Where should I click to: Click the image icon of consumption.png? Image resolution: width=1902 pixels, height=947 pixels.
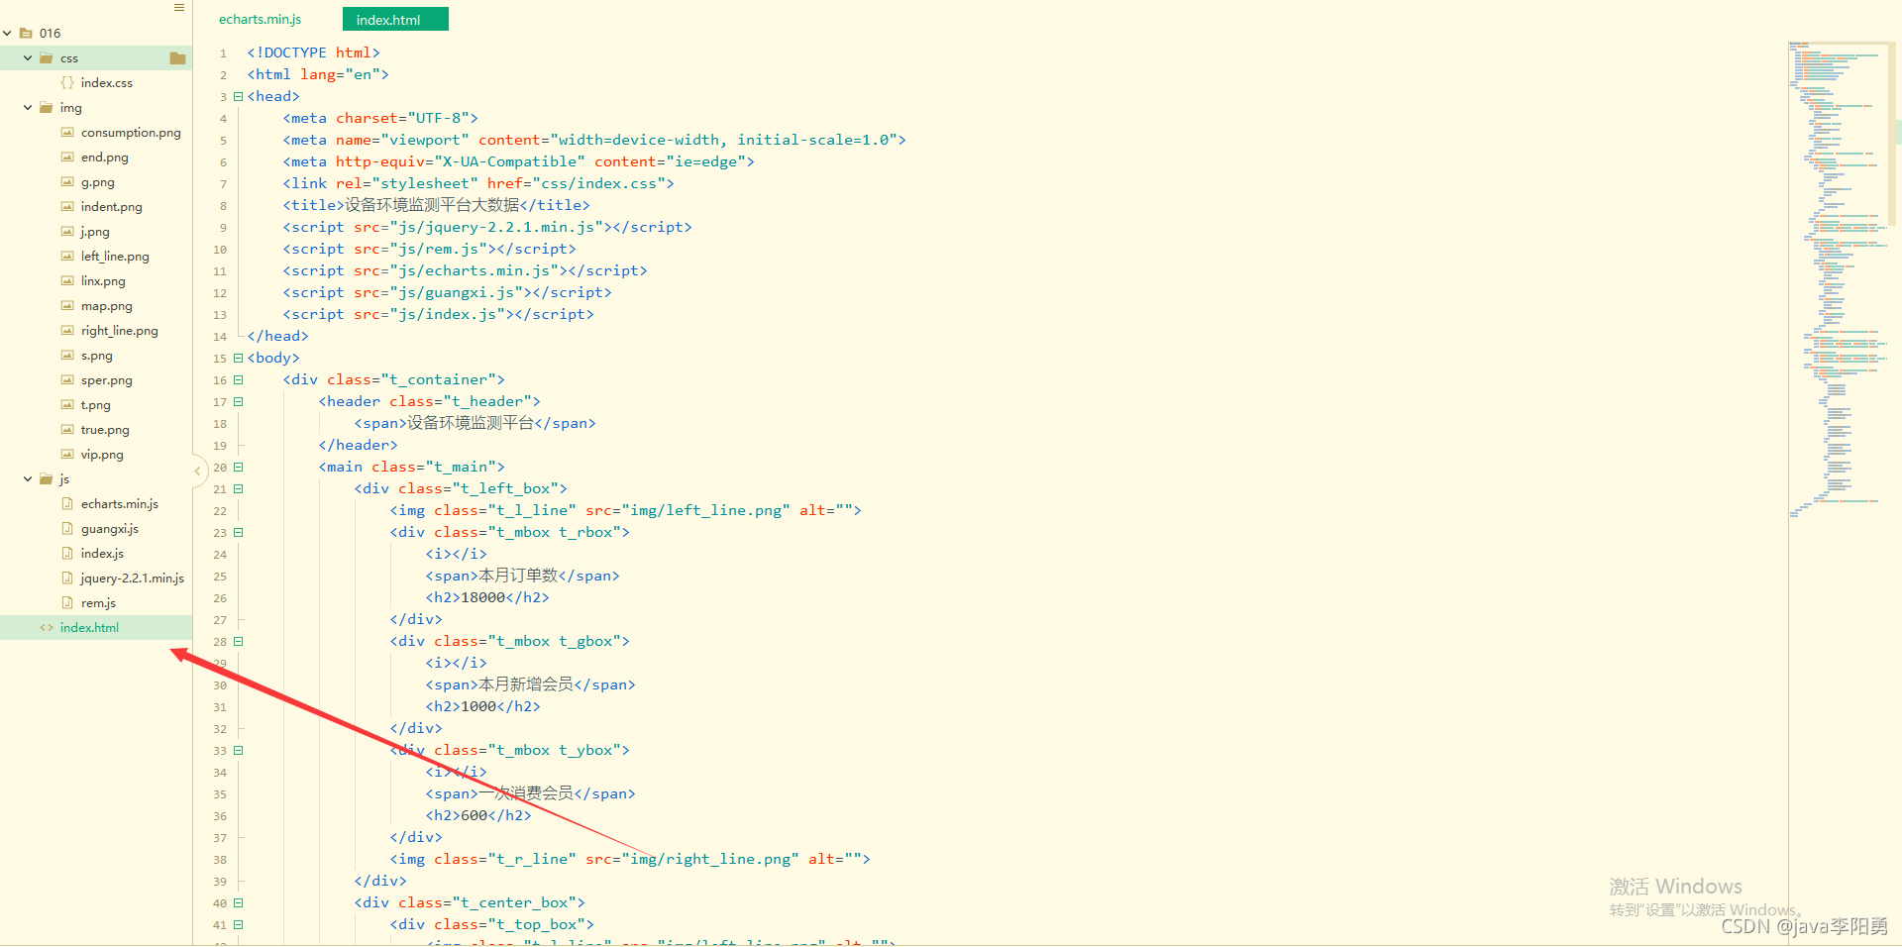click(67, 132)
